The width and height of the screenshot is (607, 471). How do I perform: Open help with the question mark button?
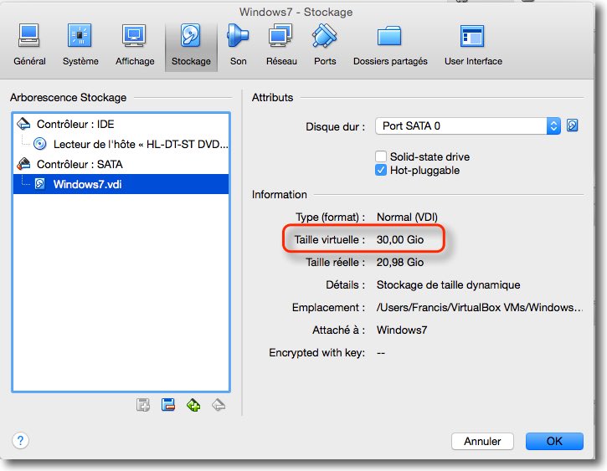pyautogui.click(x=21, y=440)
